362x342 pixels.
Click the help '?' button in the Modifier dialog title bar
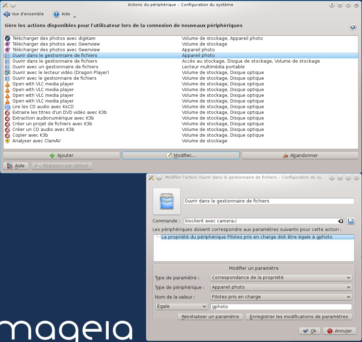332,177
